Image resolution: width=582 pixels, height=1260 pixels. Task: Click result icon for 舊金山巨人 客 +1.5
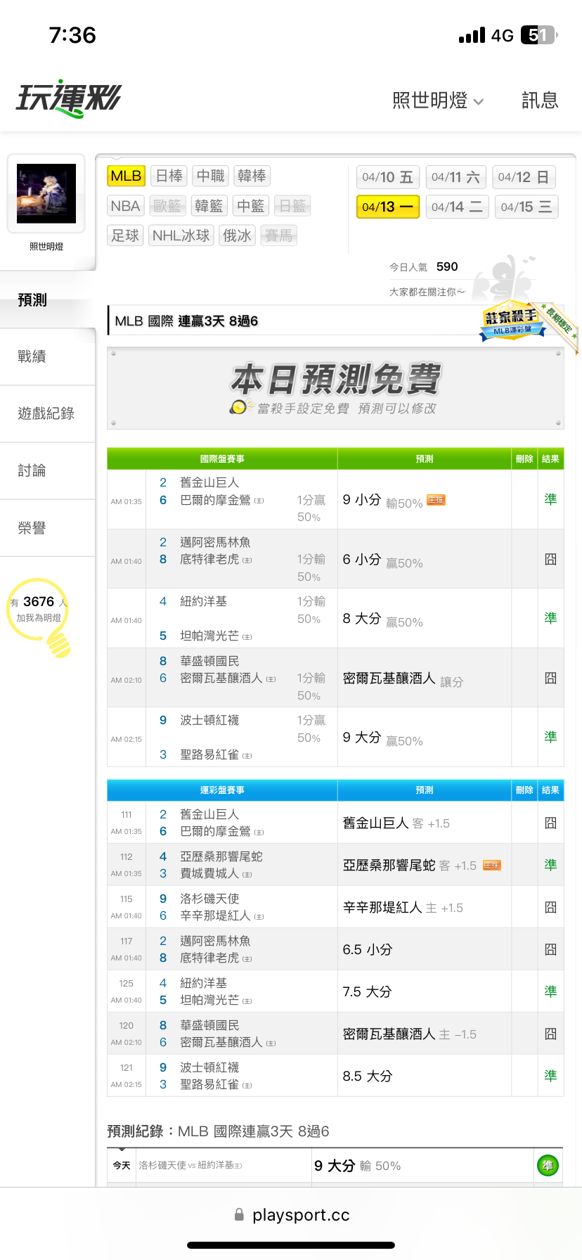[x=550, y=823]
